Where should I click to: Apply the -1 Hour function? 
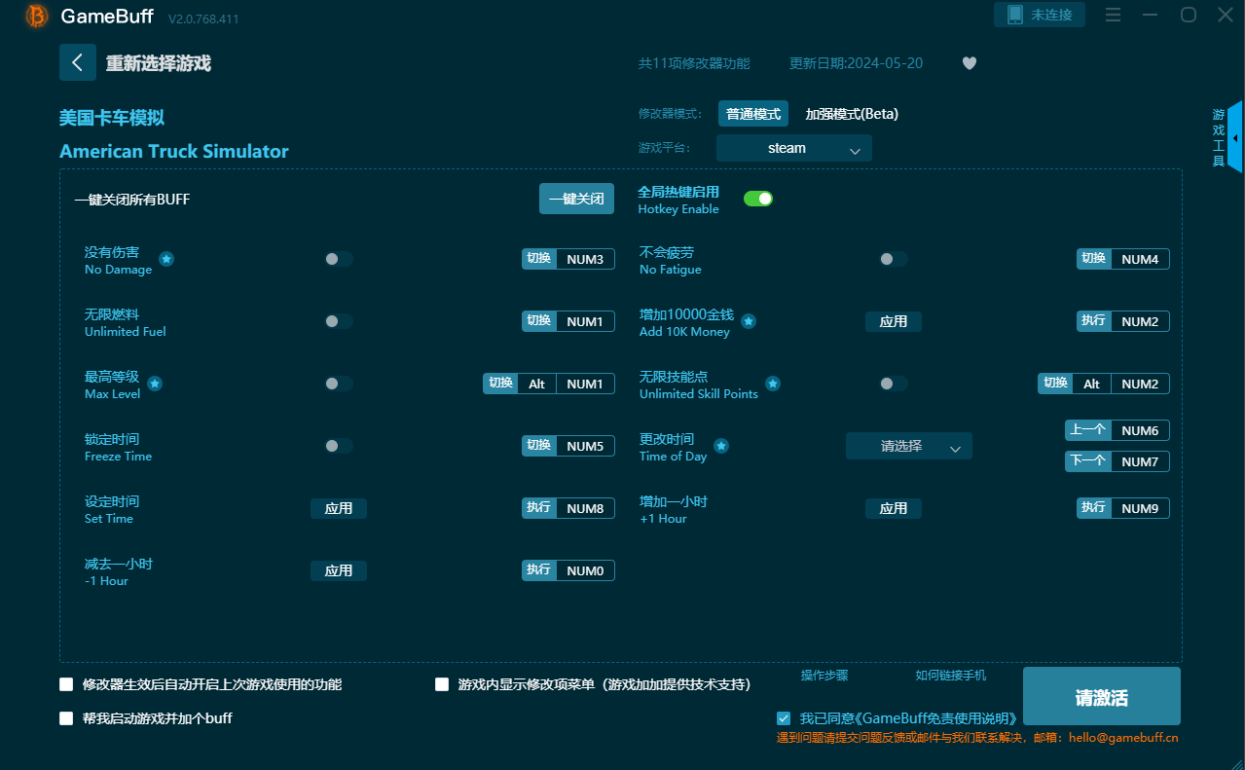click(x=339, y=570)
